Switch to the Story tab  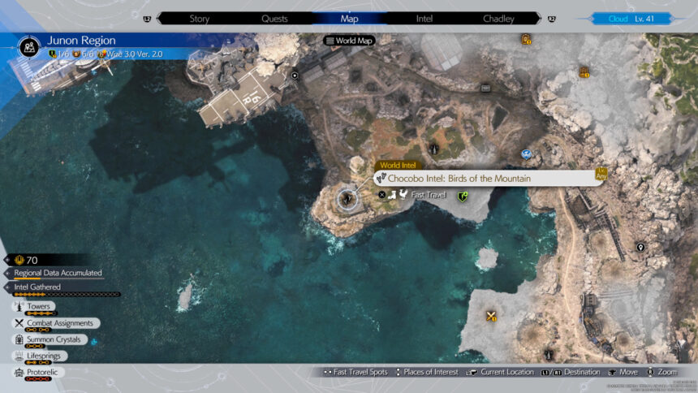click(200, 18)
